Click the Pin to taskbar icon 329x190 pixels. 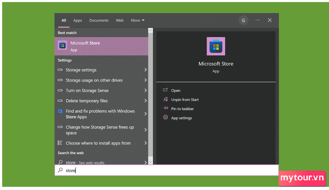tap(165, 109)
